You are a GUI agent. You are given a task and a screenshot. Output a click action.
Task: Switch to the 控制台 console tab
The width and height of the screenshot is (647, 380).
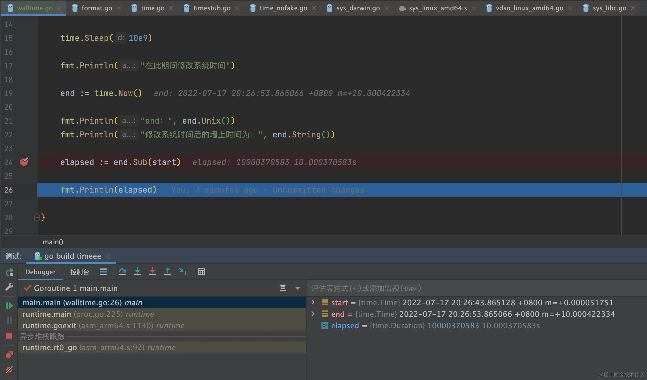point(80,272)
